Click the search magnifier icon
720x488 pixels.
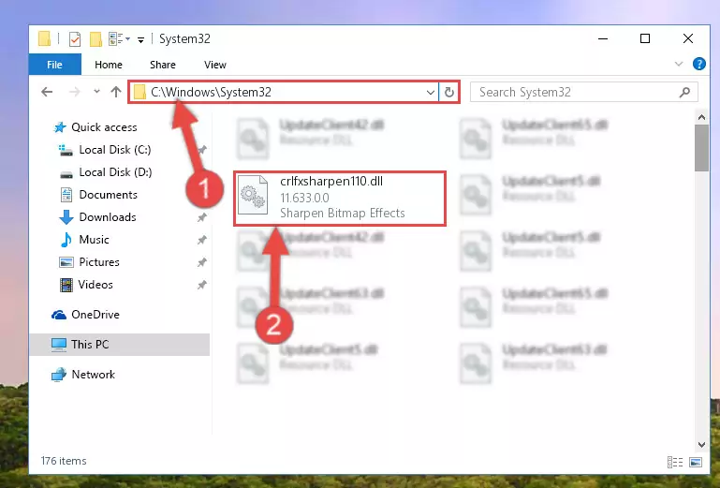point(684,93)
